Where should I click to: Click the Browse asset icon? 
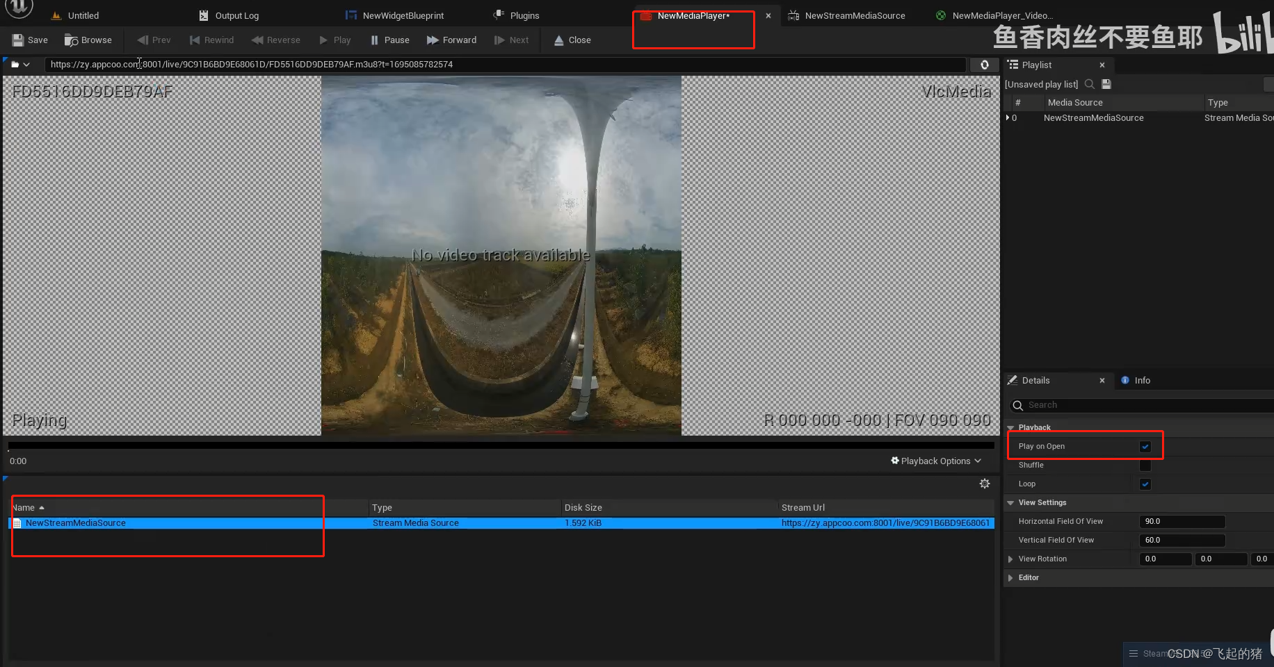[72, 40]
